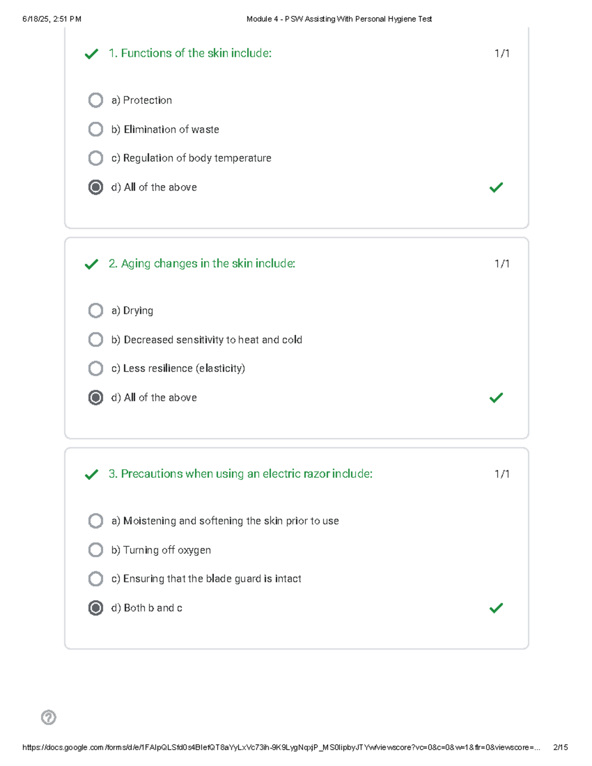Select the Drying radio option
Image resolution: width=592 pixels, height=766 pixels.
point(96,311)
